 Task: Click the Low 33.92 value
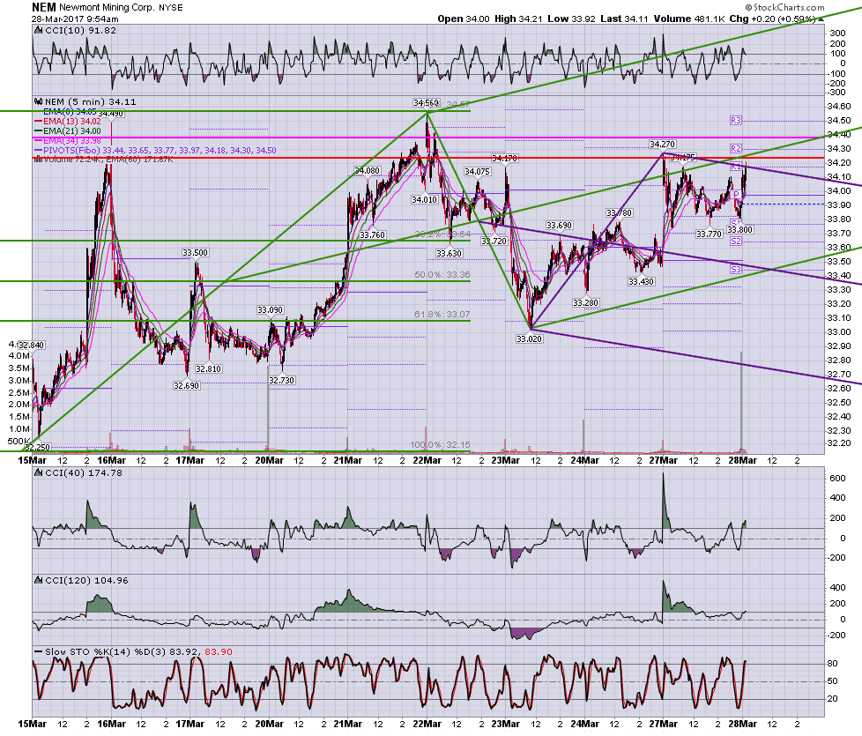click(x=571, y=19)
